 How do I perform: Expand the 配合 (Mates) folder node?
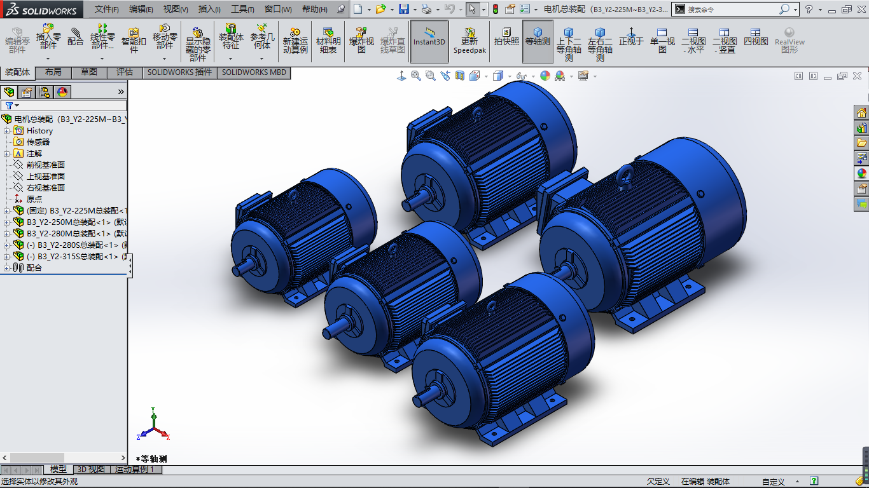point(7,268)
